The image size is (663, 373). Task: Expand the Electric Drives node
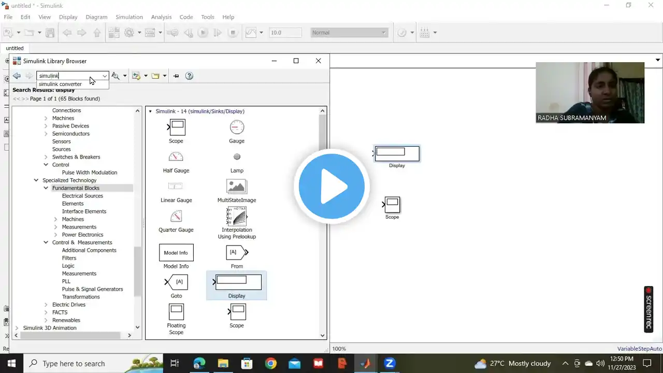point(46,305)
